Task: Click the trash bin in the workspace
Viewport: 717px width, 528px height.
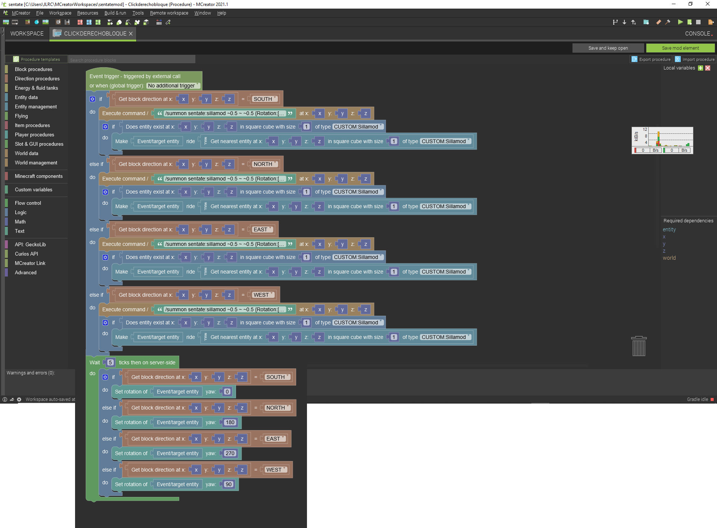Action: (x=639, y=346)
